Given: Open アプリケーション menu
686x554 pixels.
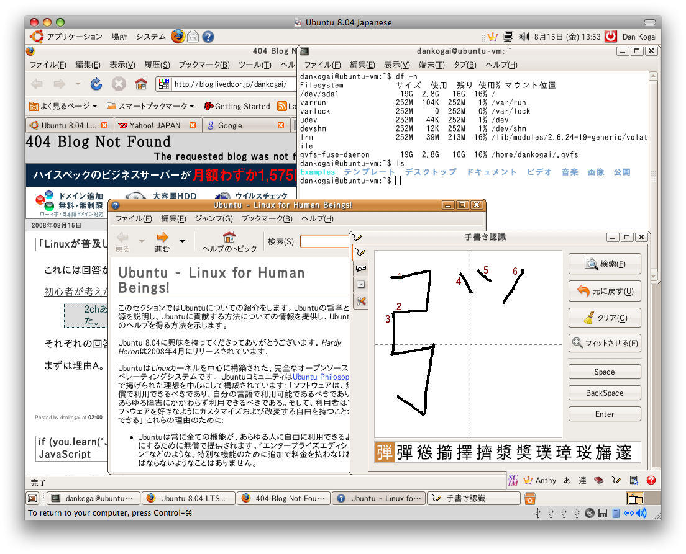Looking at the screenshot, I should click(67, 37).
